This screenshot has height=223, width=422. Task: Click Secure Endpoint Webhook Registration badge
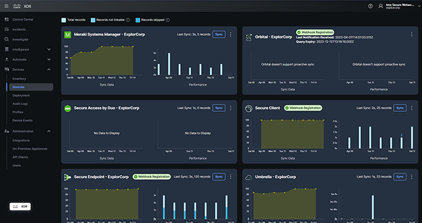pos(152,177)
